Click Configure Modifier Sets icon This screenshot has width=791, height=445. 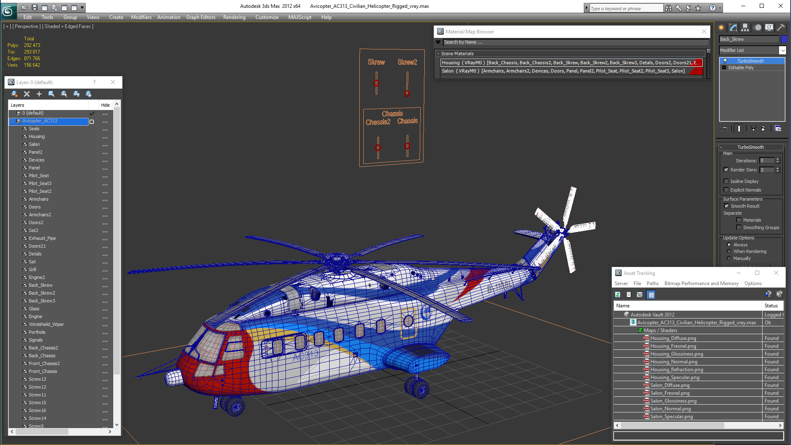pos(778,129)
